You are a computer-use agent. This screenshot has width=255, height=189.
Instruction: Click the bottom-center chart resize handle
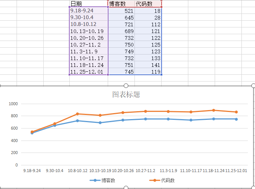(126, 187)
